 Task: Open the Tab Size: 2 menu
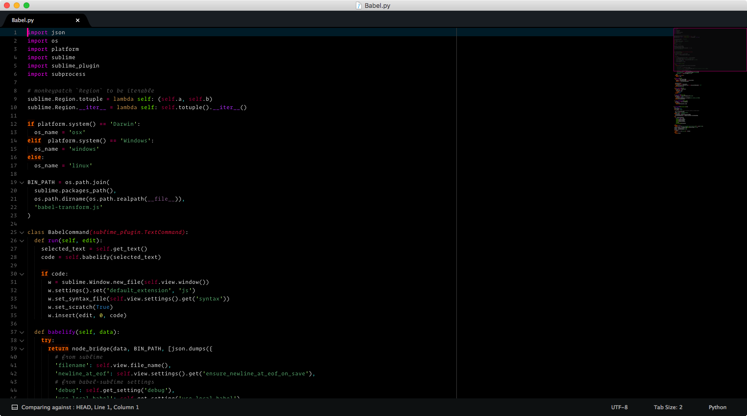pyautogui.click(x=668, y=407)
